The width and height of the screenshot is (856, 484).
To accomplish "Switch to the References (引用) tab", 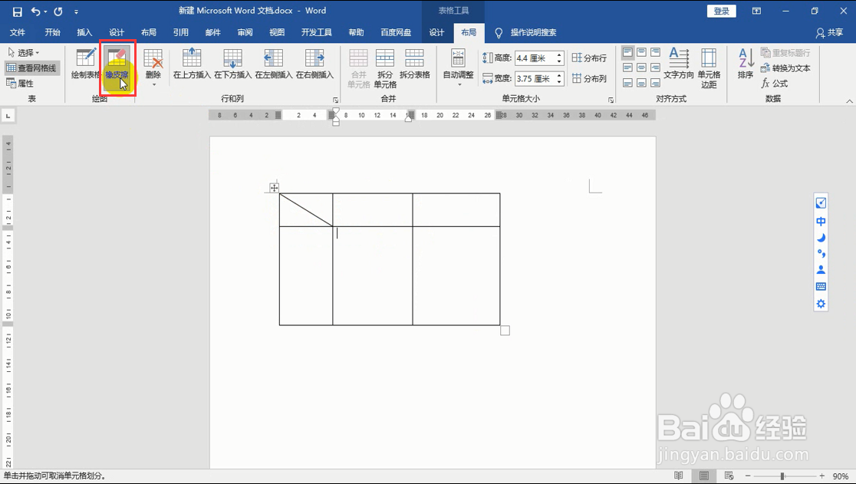I will (x=181, y=32).
